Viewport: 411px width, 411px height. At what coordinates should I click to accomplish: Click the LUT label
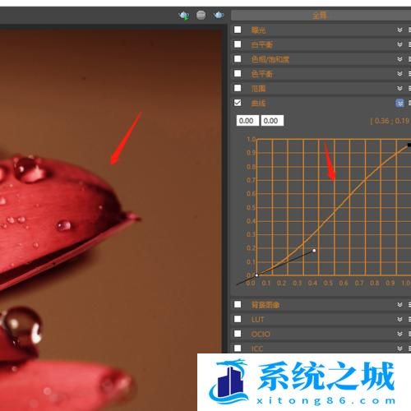coord(257,320)
